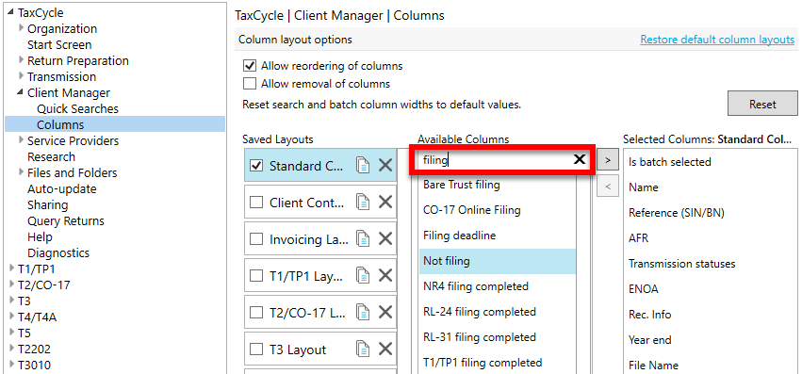Expand the Service Providers node
802x374 pixels.
click(22, 140)
